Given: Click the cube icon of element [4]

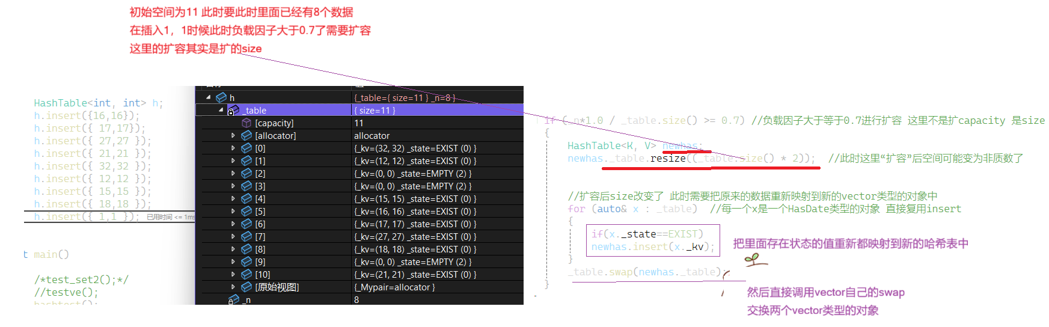Looking at the screenshot, I should tap(246, 198).
